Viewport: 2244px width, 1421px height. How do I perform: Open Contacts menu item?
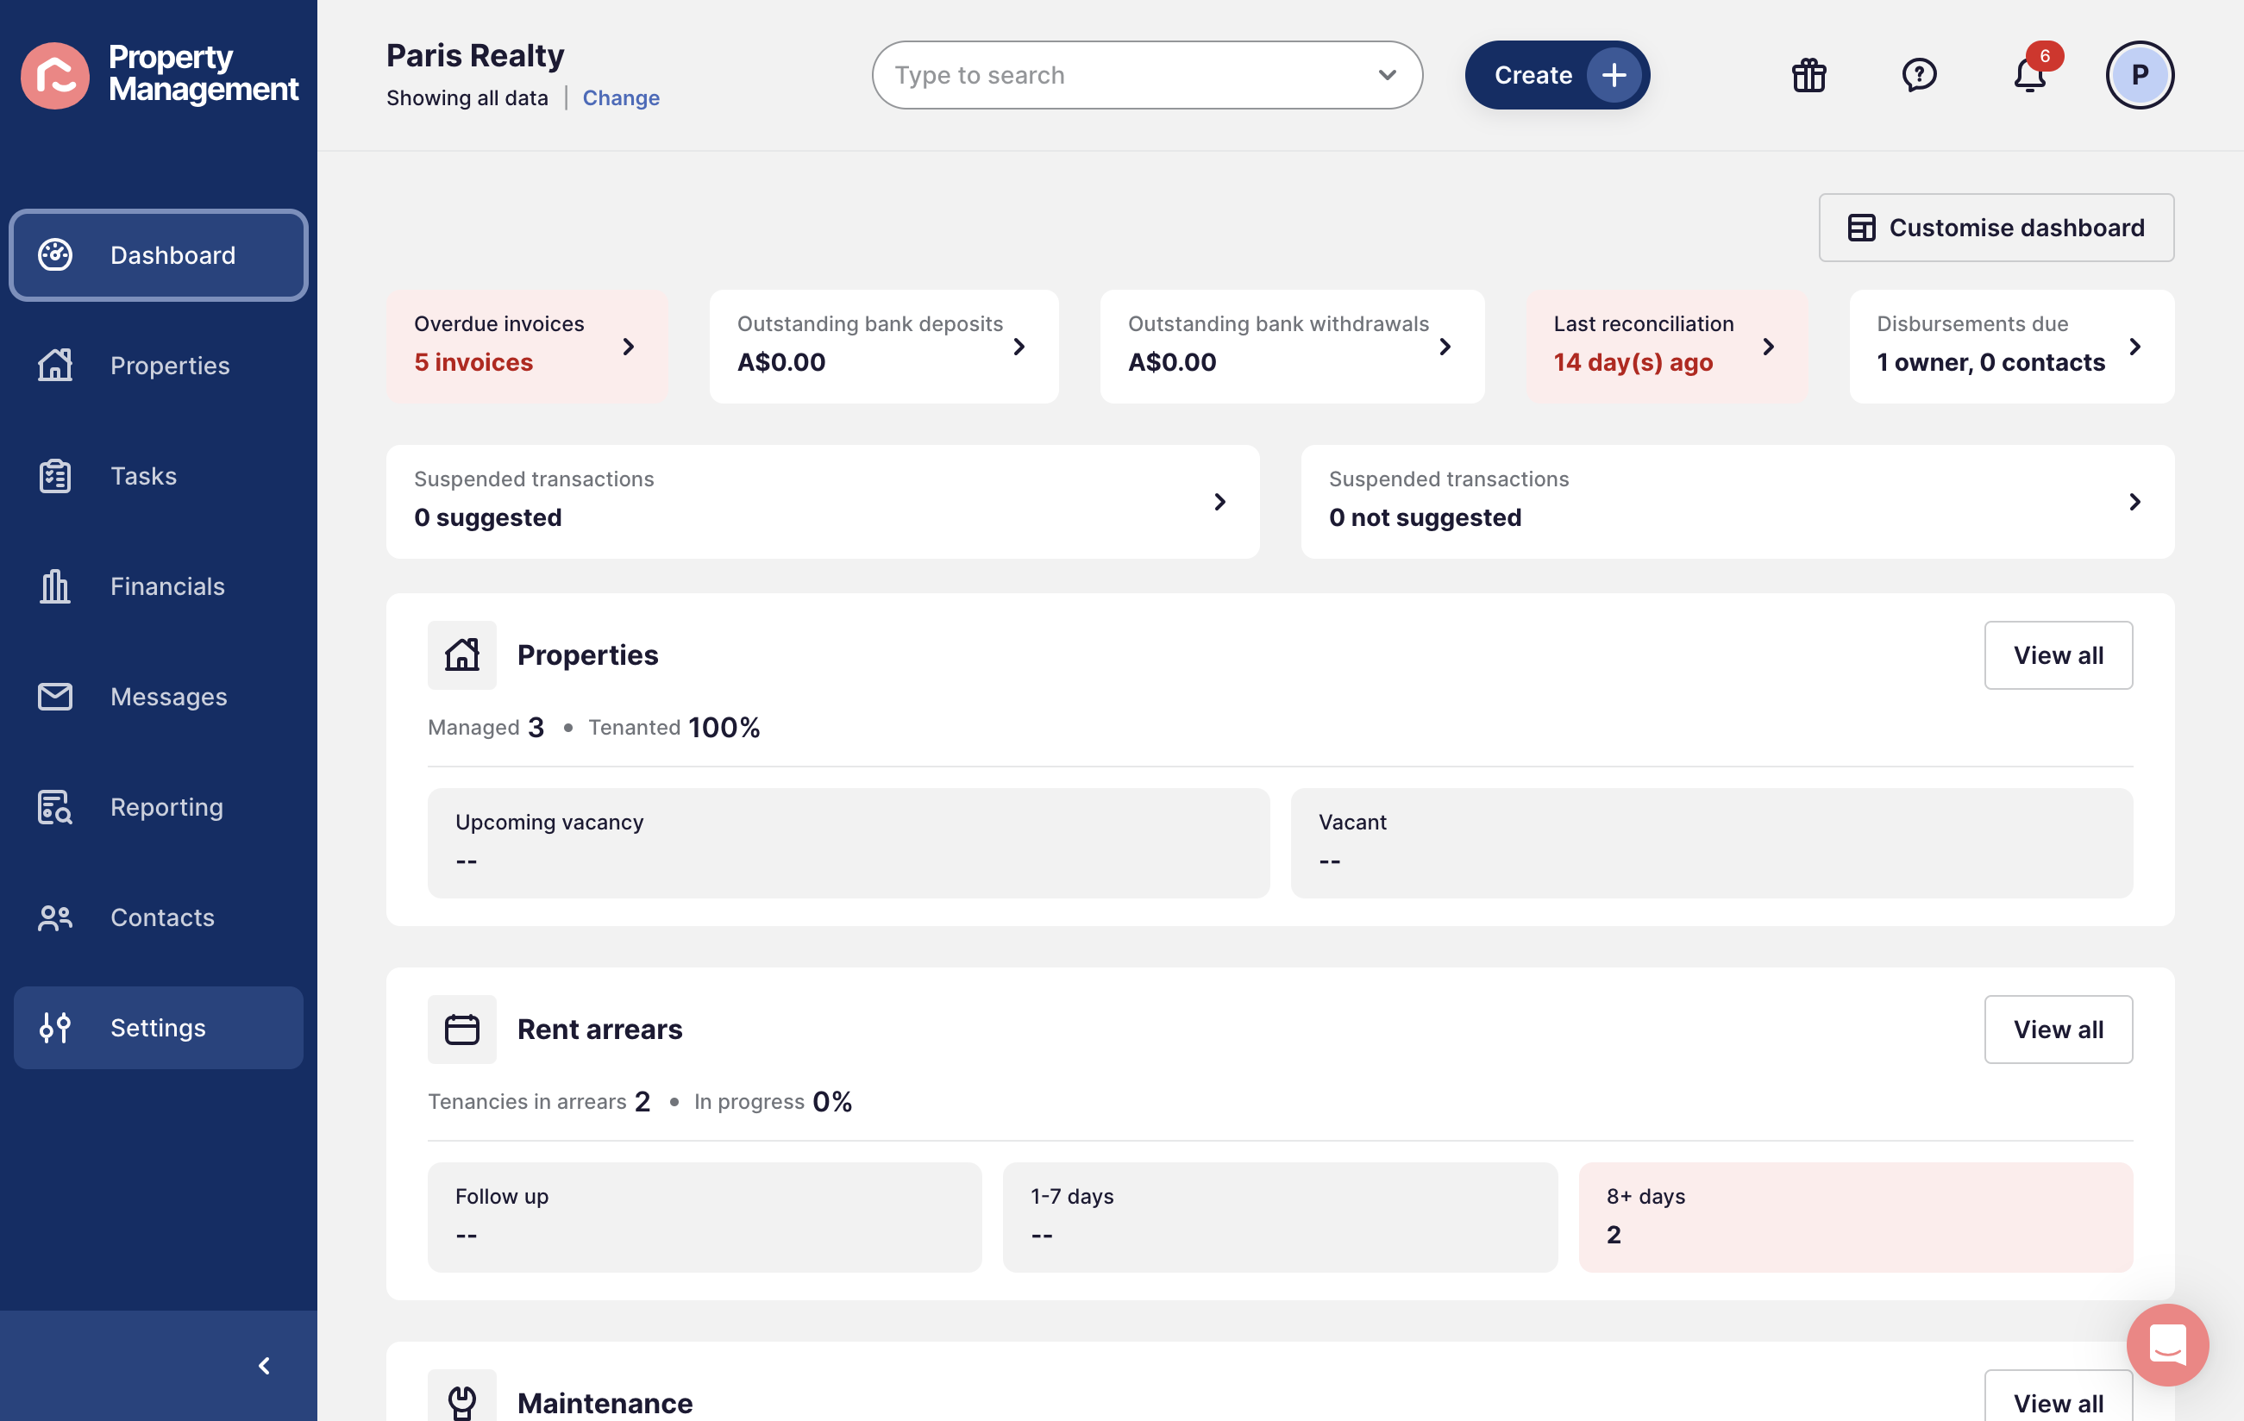(159, 917)
